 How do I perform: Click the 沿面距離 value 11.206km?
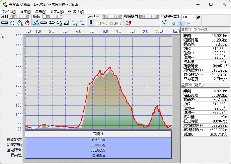219,40
